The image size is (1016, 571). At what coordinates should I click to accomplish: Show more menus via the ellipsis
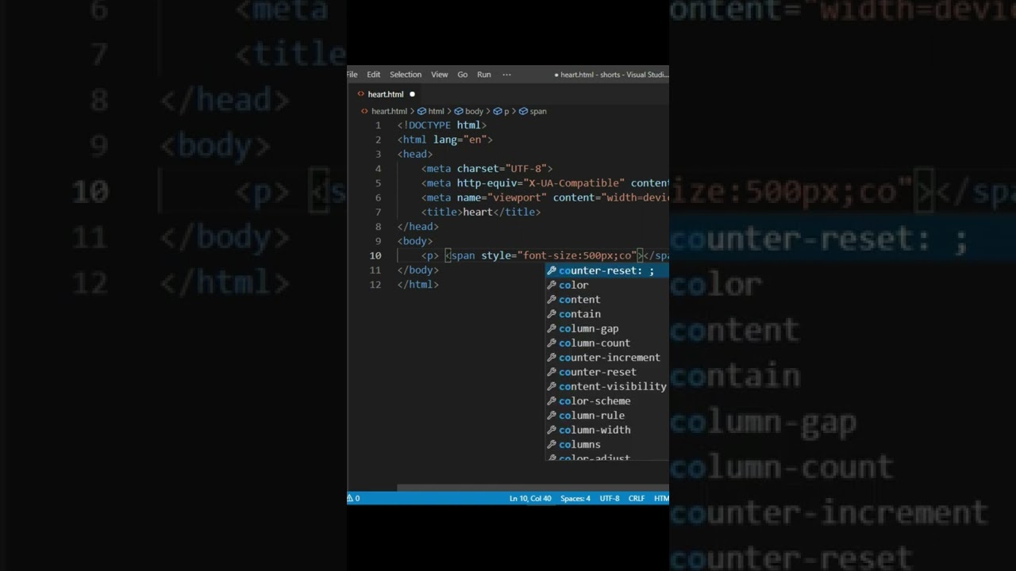pos(506,75)
